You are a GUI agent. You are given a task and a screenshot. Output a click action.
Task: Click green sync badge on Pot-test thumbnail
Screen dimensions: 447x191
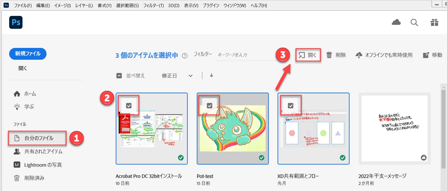262,158
